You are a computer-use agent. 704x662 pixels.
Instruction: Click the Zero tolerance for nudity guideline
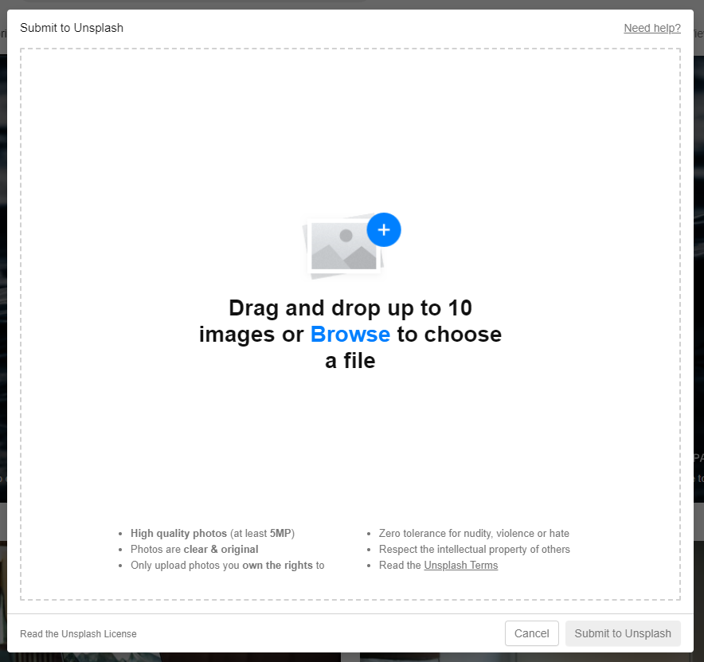point(474,533)
